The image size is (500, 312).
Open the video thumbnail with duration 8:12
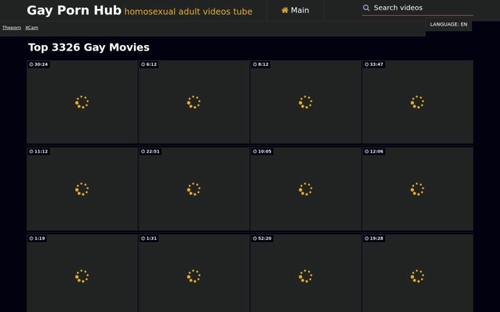(306, 102)
